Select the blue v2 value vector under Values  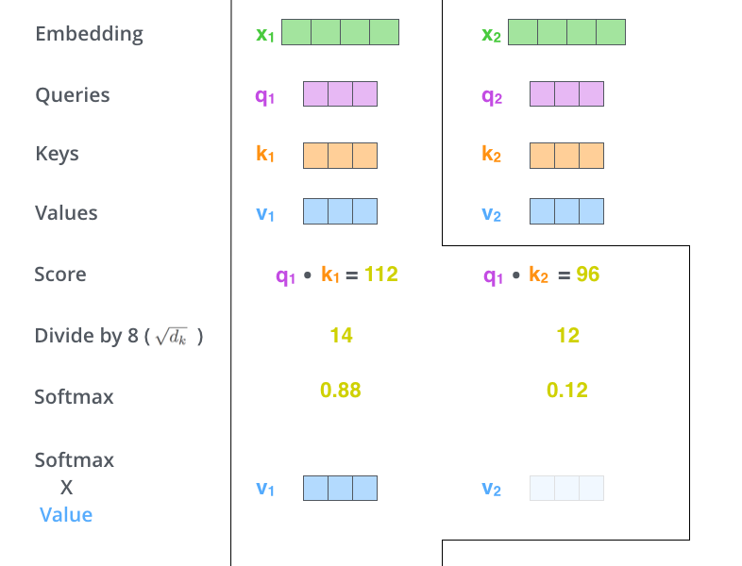(566, 211)
